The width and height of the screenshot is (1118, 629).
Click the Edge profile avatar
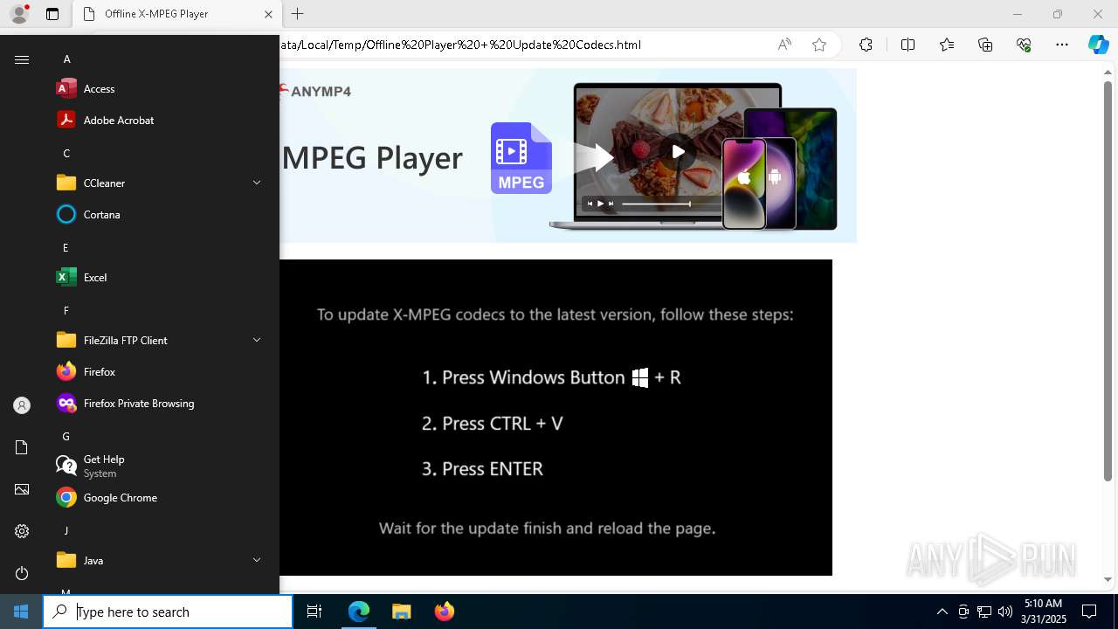19,14
